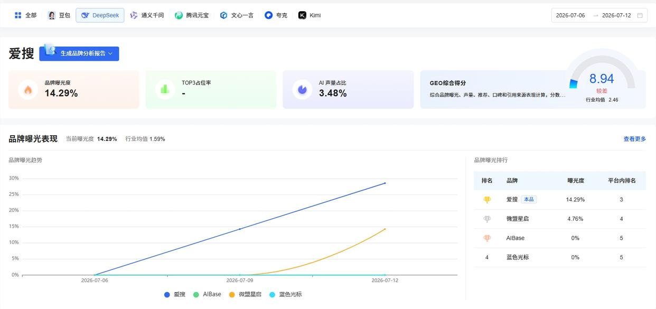Click the 微盟星启 row in ranking table
The height and width of the screenshot is (309, 656).
coord(560,219)
